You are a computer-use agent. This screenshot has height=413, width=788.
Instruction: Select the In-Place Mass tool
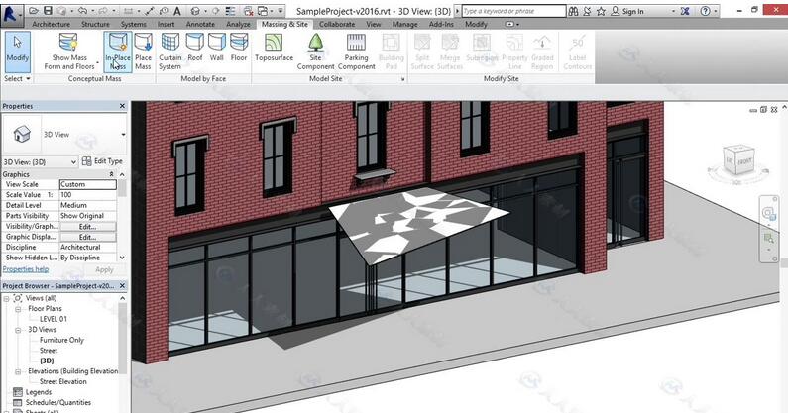[x=117, y=52]
